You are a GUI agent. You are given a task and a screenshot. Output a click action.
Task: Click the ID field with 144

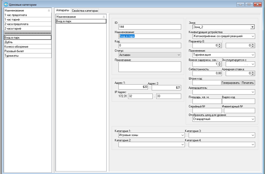click(150, 27)
